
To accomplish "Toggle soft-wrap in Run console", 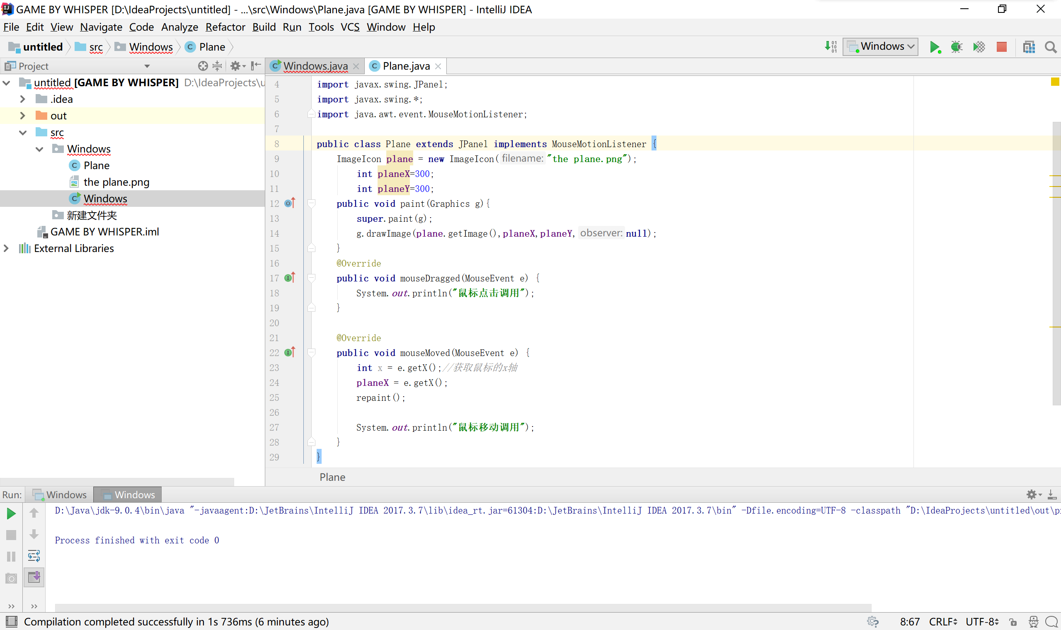I will [x=34, y=556].
